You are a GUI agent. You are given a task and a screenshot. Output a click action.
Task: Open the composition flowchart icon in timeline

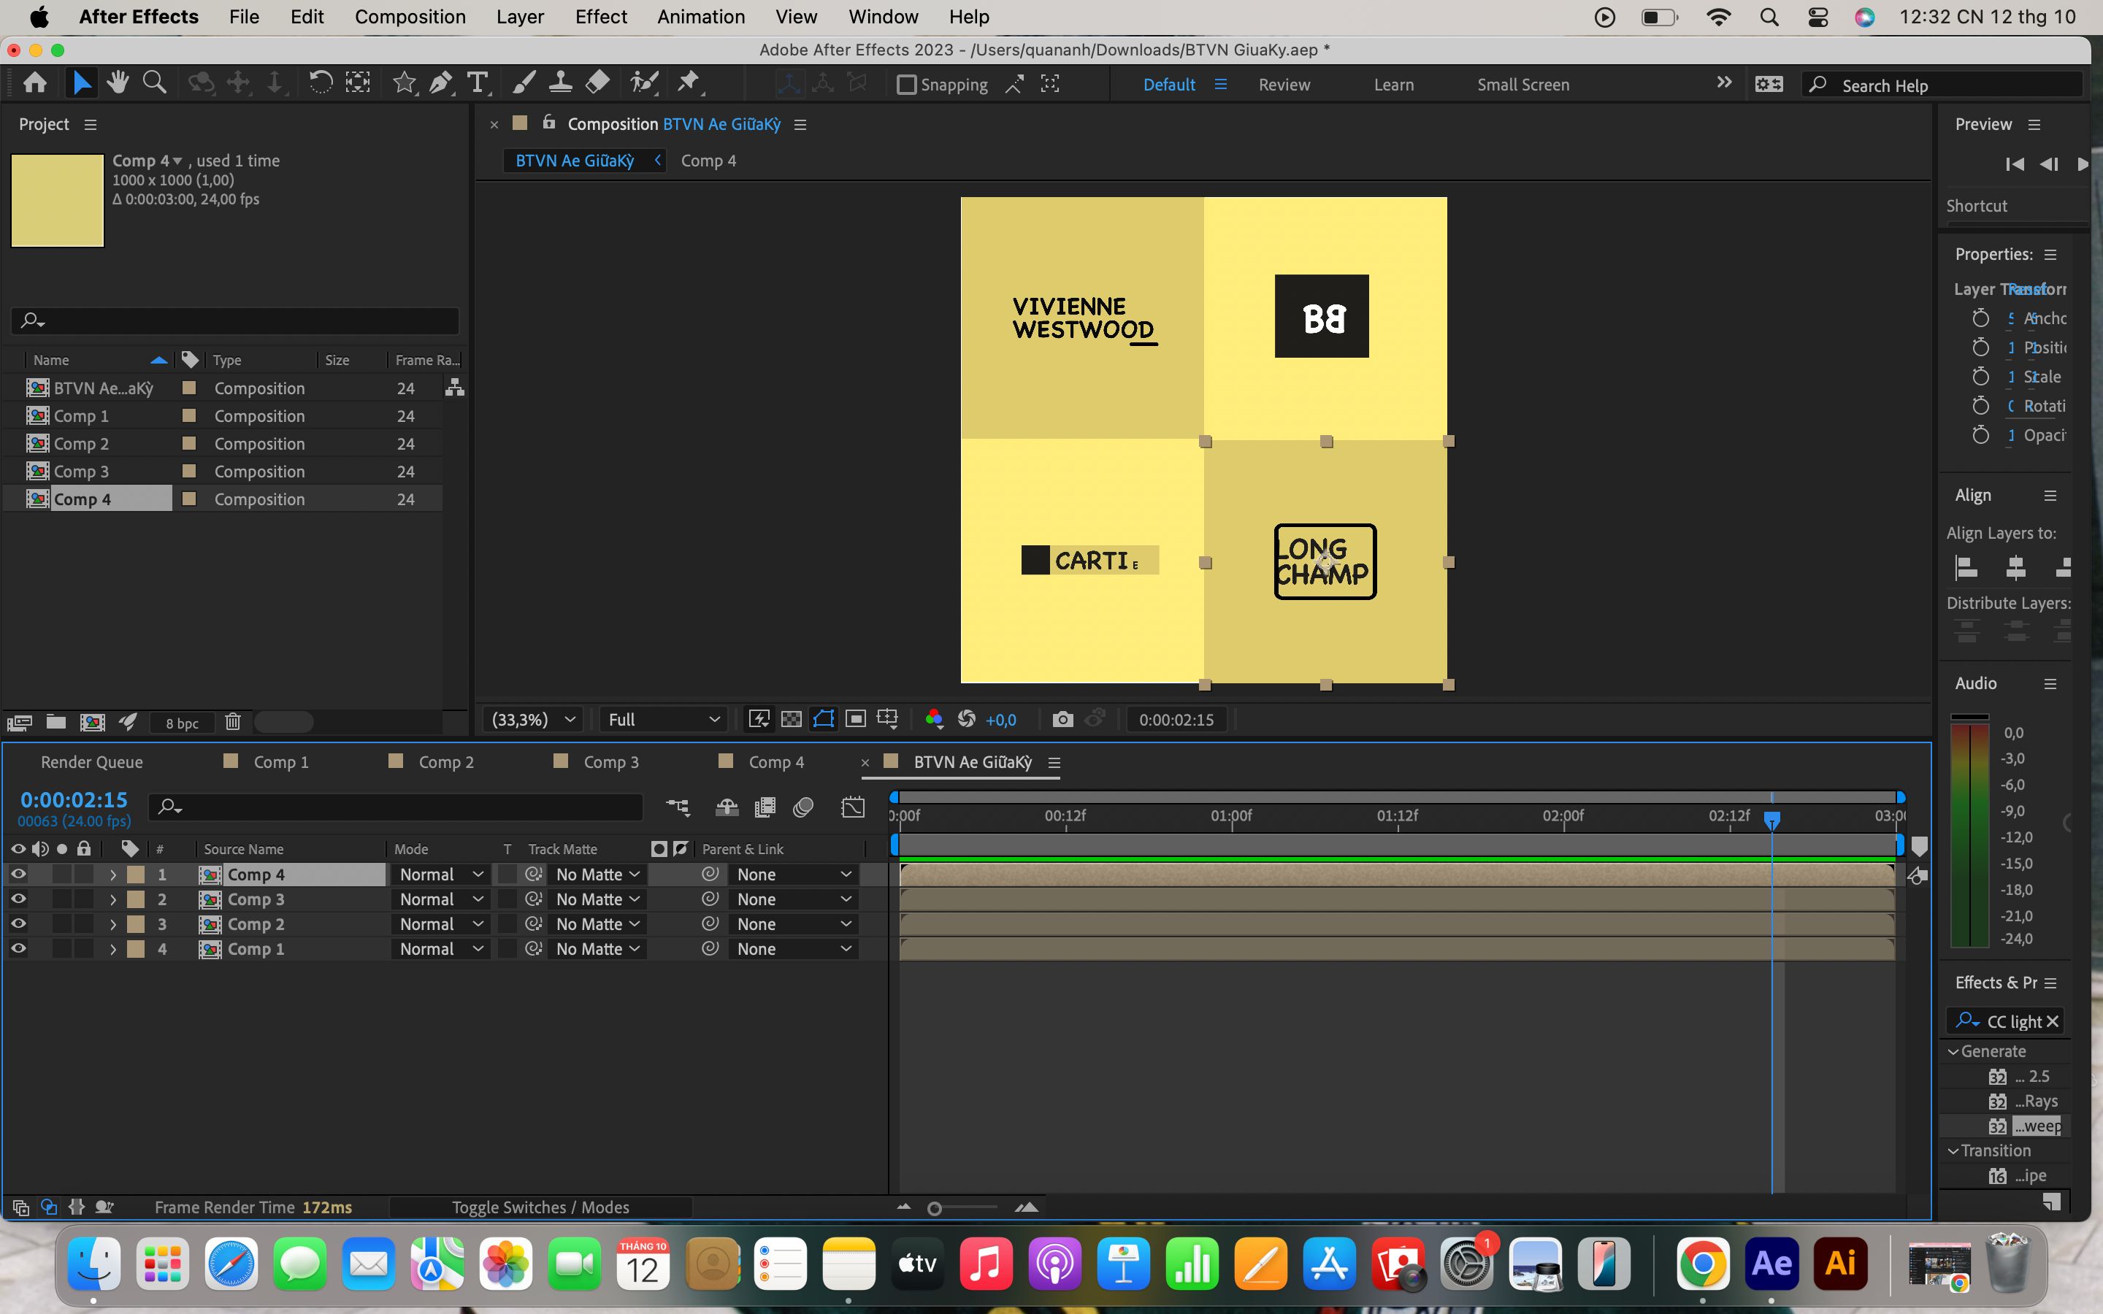pyautogui.click(x=678, y=807)
